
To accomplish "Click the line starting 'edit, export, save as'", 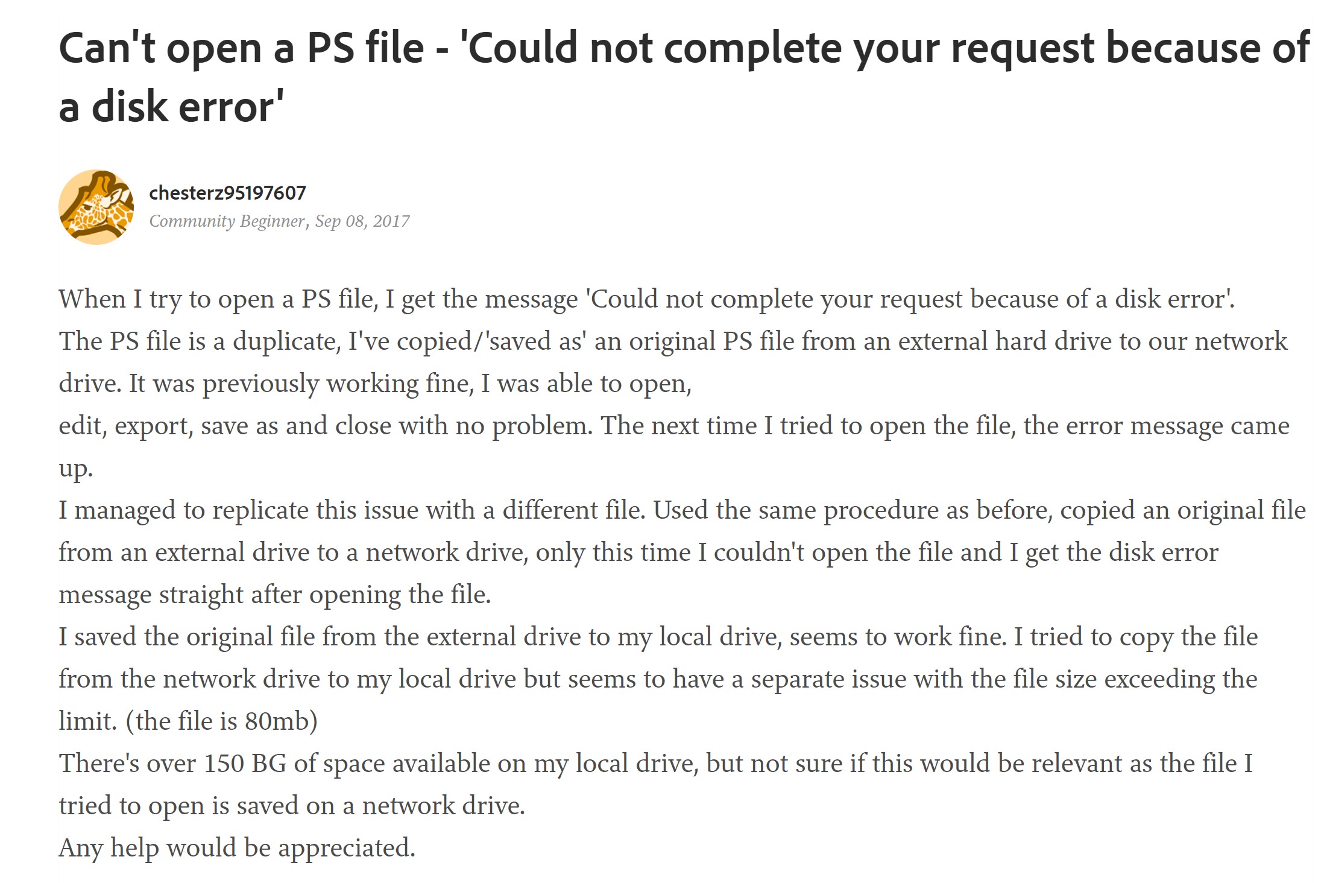I will (673, 426).
